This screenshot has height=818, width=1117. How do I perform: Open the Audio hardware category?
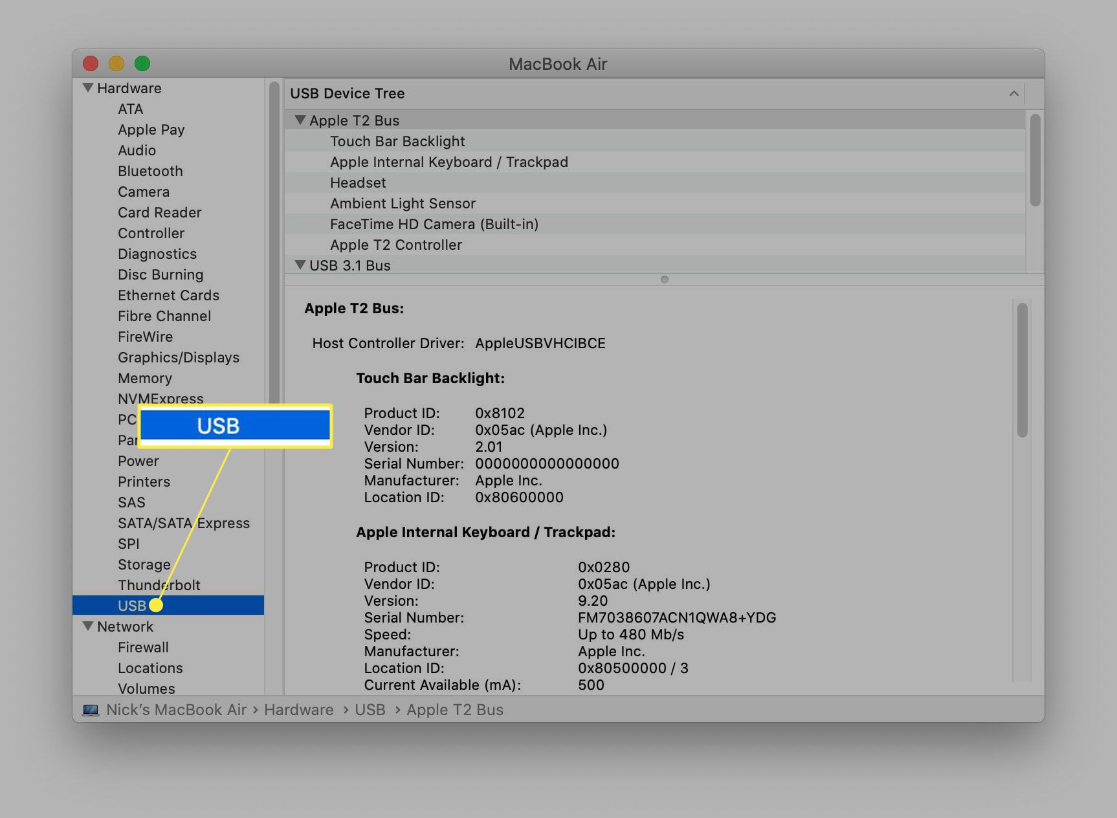click(137, 150)
